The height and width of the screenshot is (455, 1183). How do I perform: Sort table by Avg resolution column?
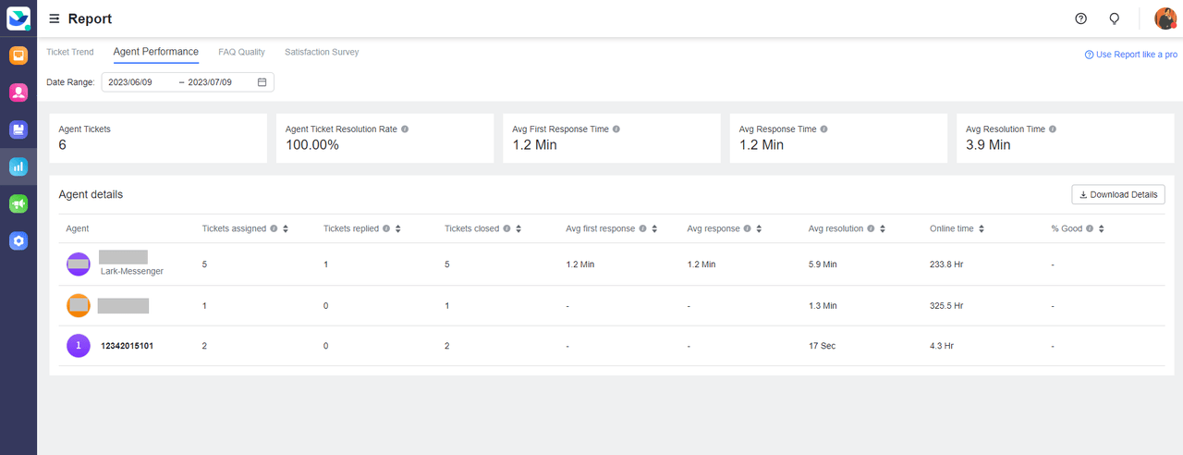pyautogui.click(x=883, y=229)
